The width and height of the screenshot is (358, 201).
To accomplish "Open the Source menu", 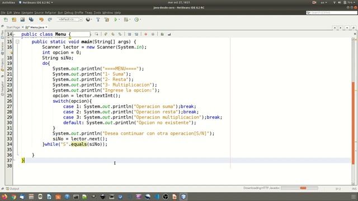I will [39, 13].
